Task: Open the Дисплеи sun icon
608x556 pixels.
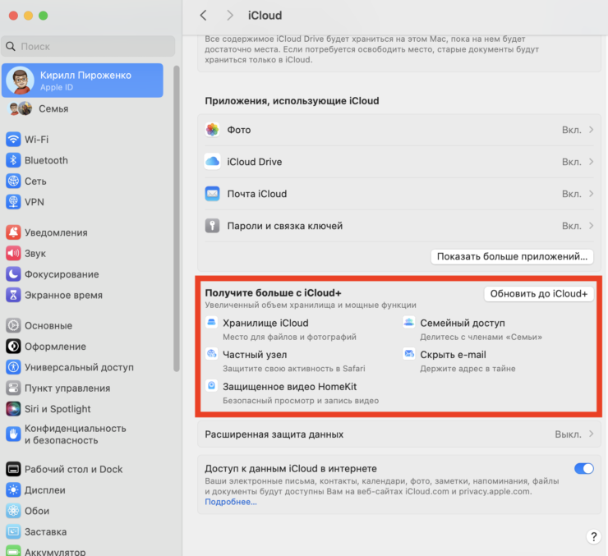Action: tap(13, 490)
